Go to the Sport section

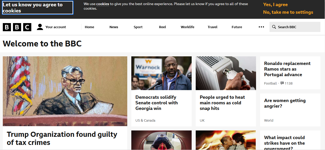coord(138,27)
